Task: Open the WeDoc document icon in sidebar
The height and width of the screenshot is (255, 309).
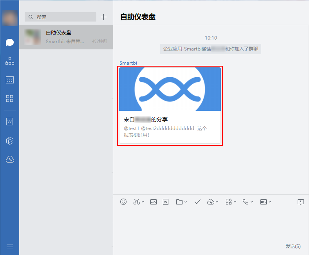Action: coord(10,121)
